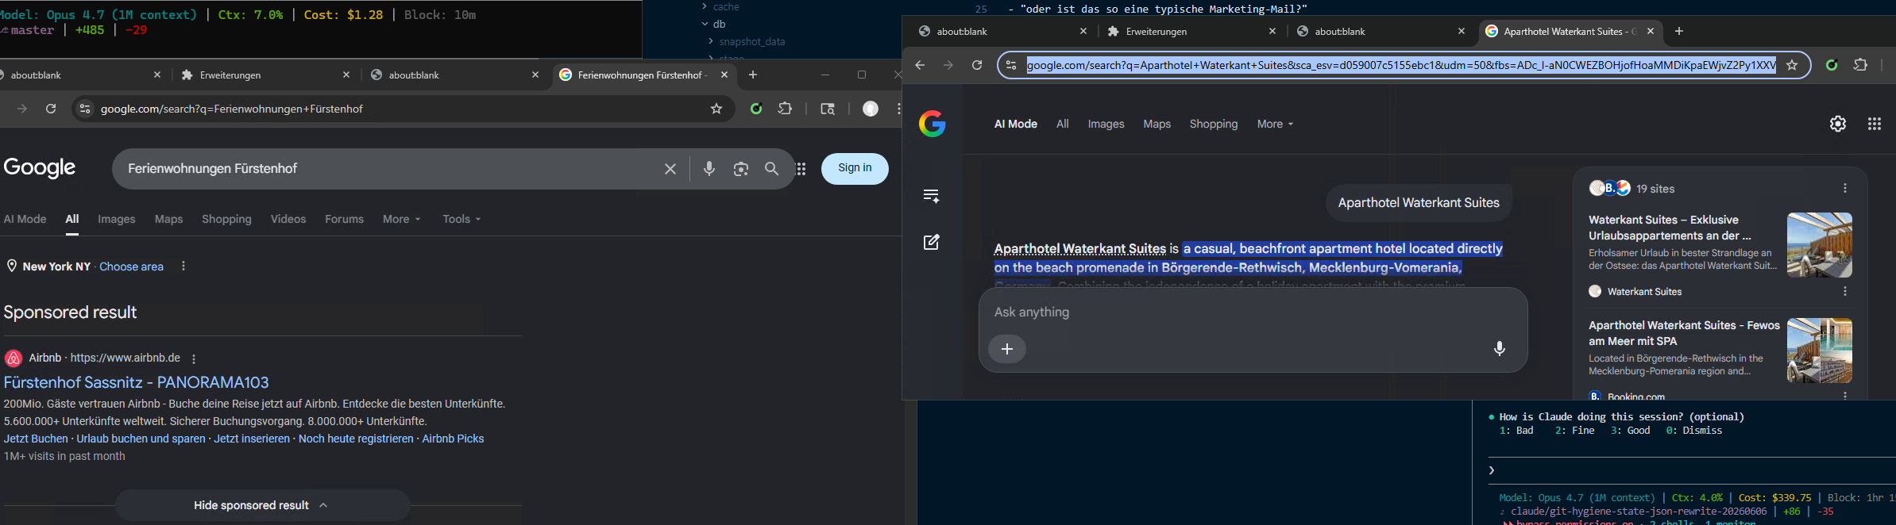Click microphone in Ask anything box
The height and width of the screenshot is (525, 1896).
[x=1500, y=349]
